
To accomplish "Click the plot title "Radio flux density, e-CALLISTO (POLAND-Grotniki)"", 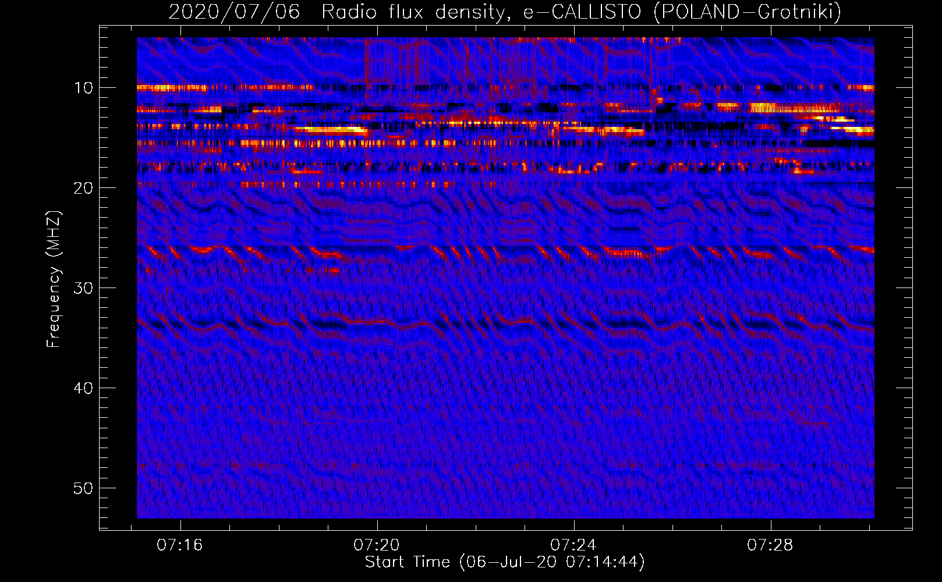I will 581,12.
